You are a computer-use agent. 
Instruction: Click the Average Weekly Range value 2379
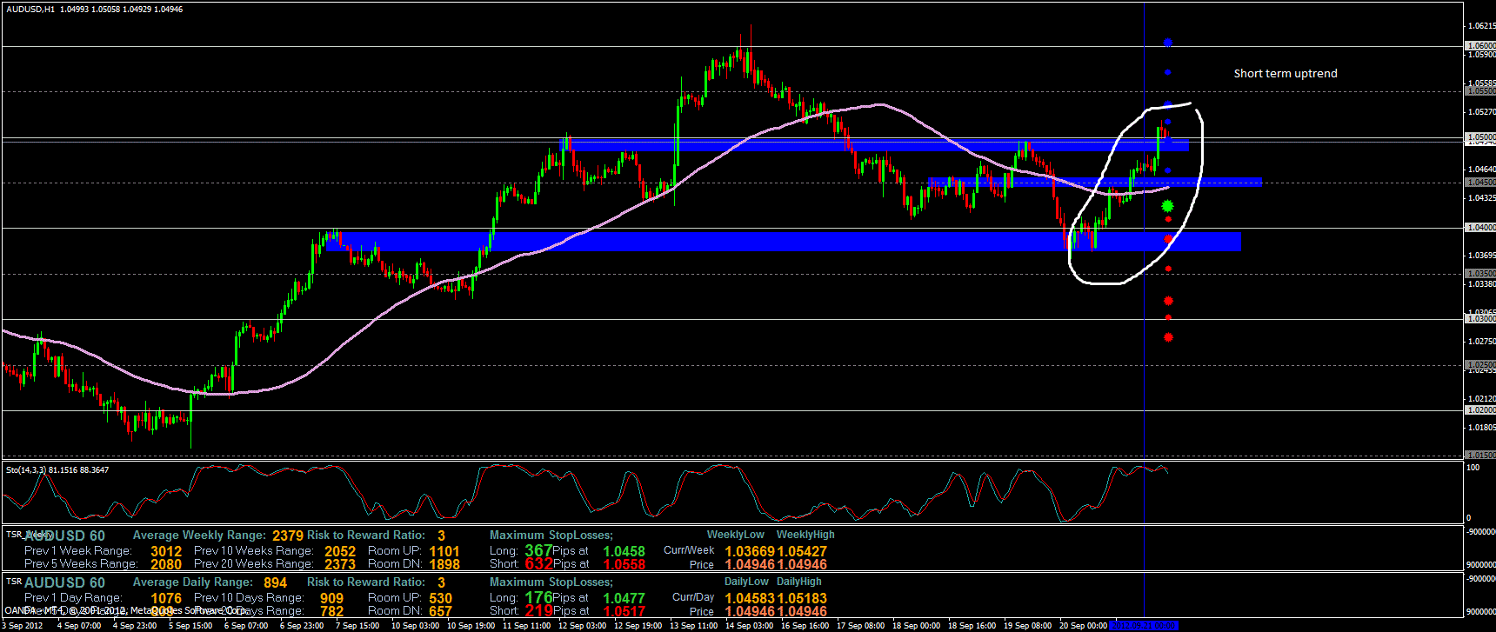288,536
